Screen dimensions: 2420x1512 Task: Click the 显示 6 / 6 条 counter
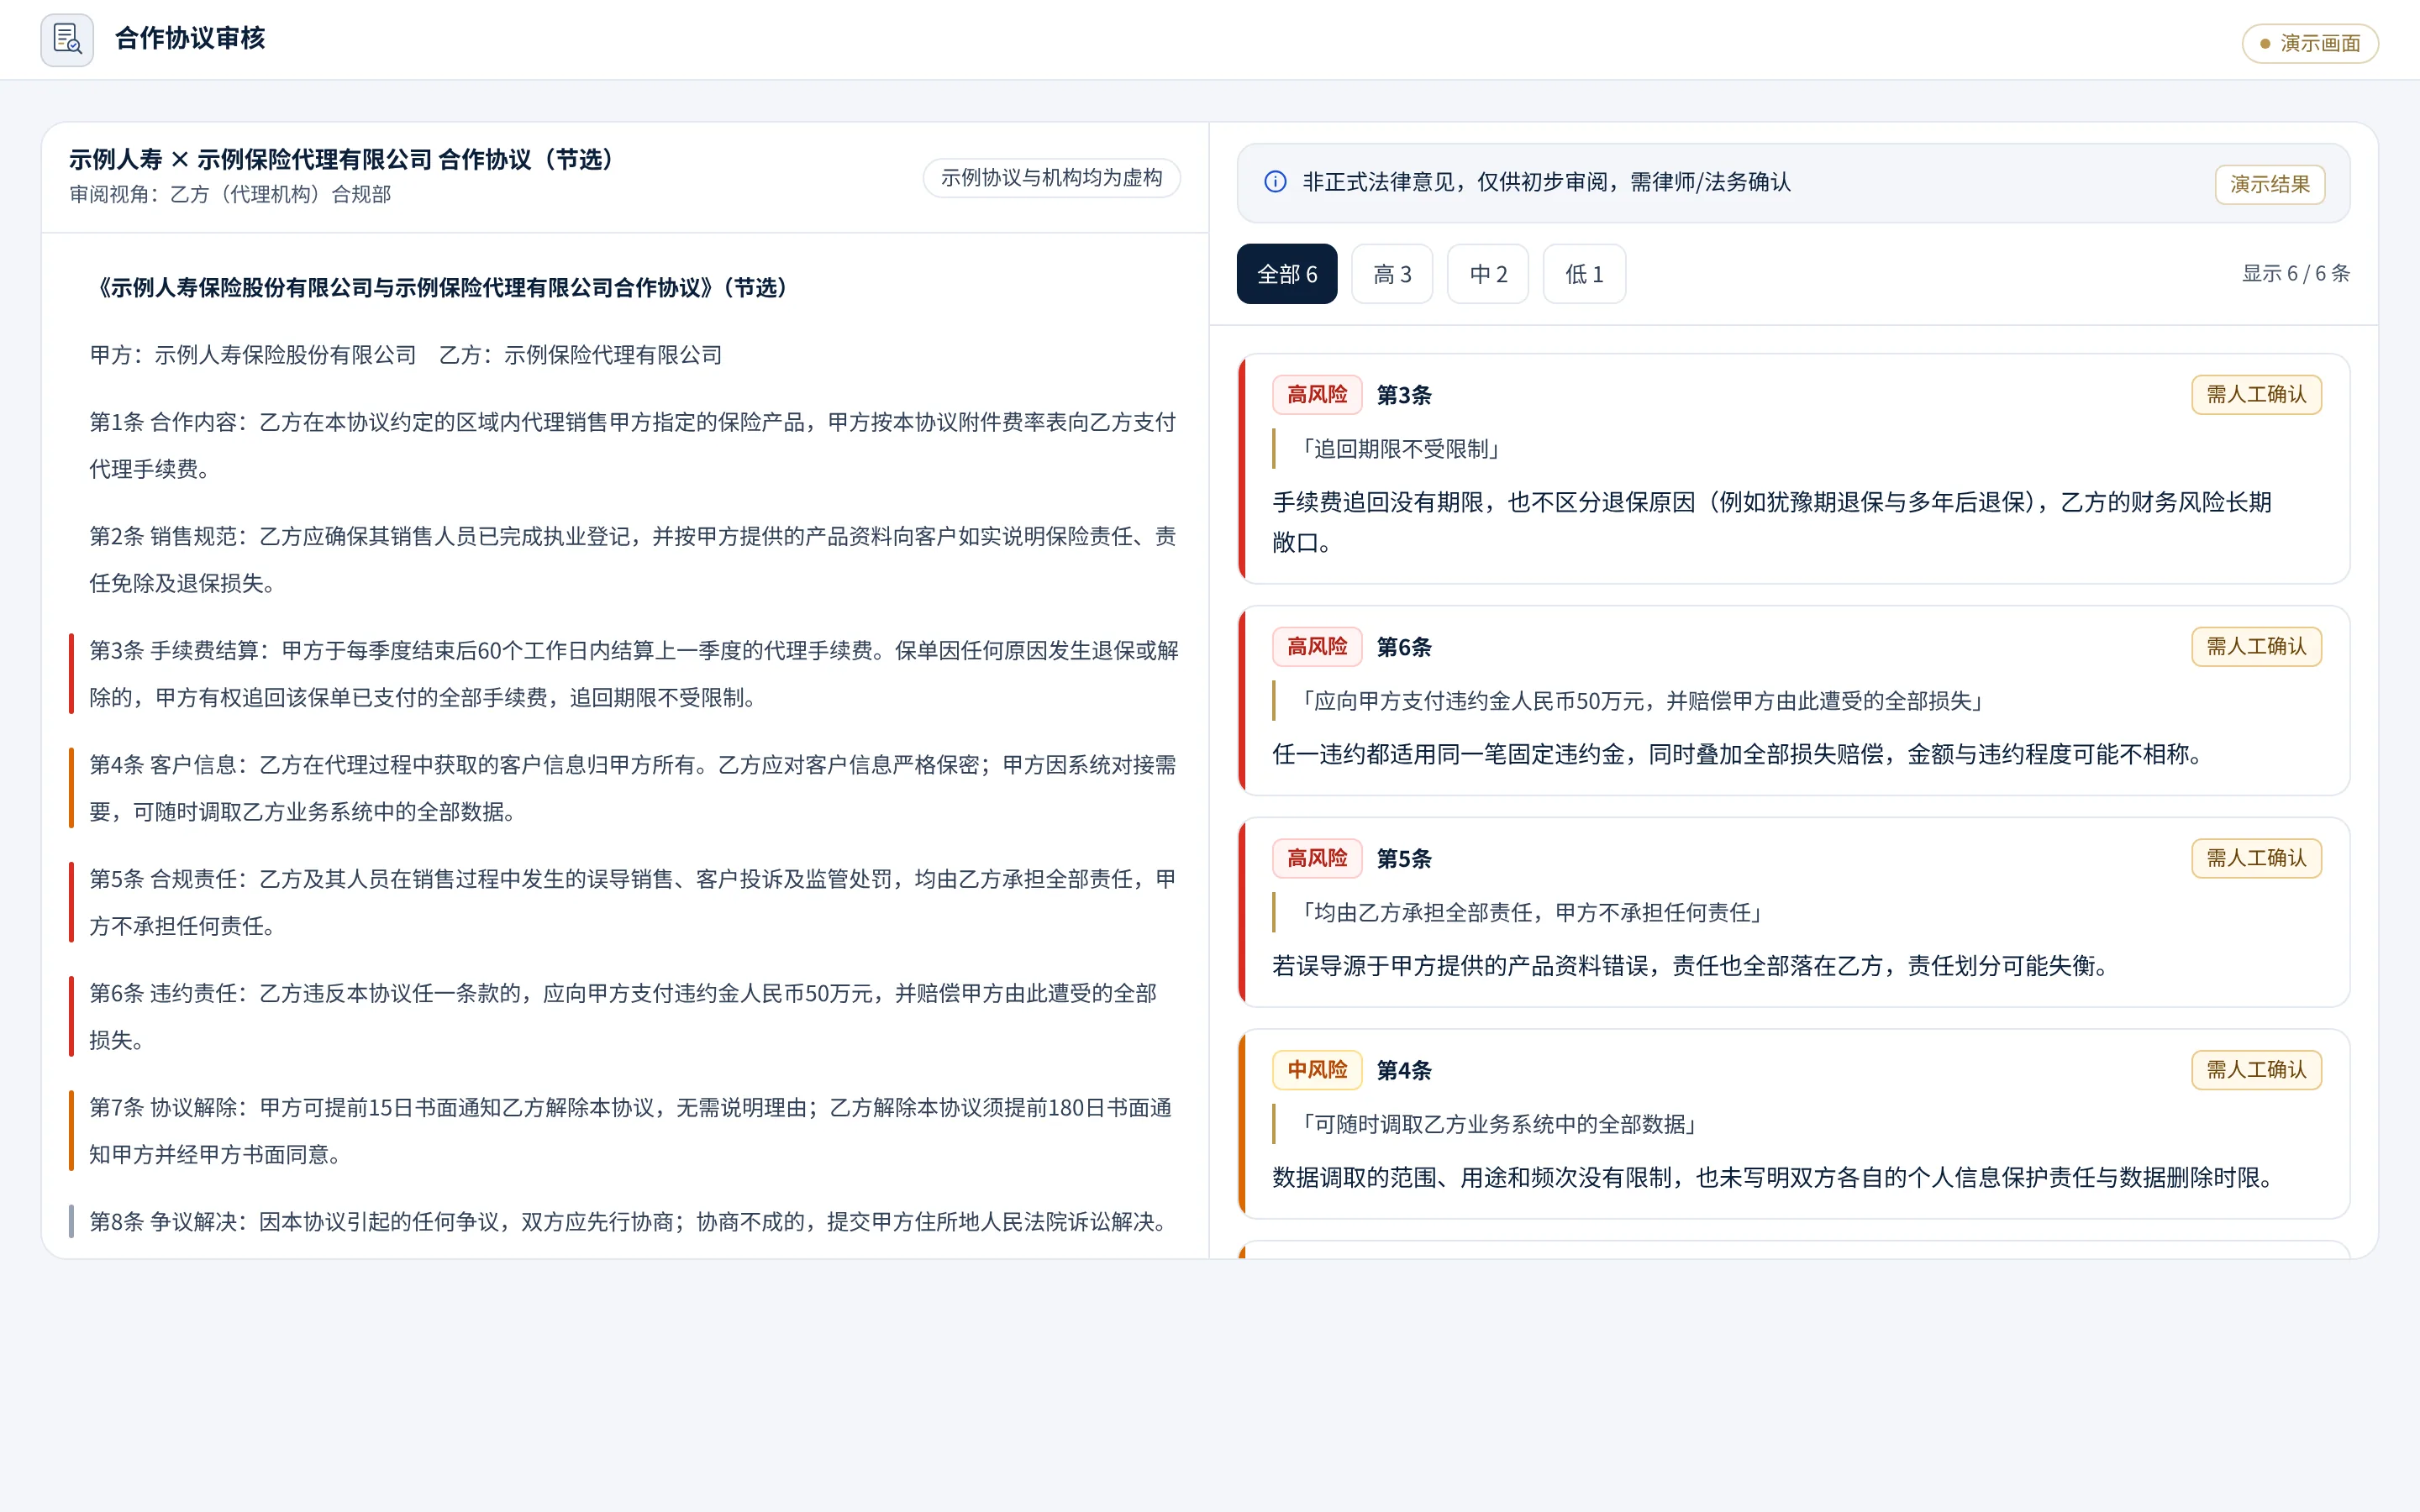tap(2295, 274)
